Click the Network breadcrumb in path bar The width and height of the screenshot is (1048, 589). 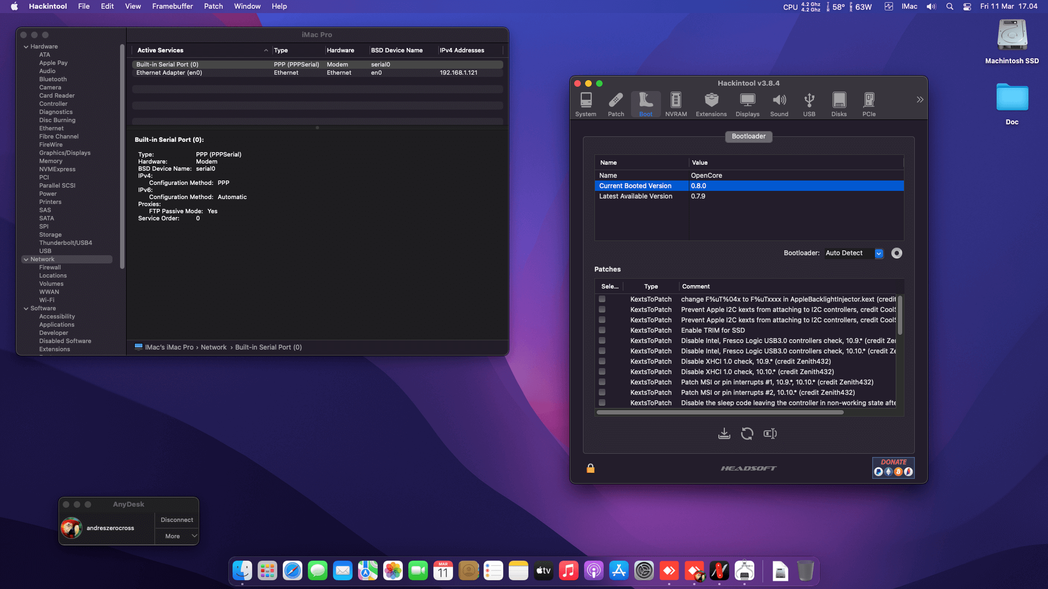tap(213, 347)
